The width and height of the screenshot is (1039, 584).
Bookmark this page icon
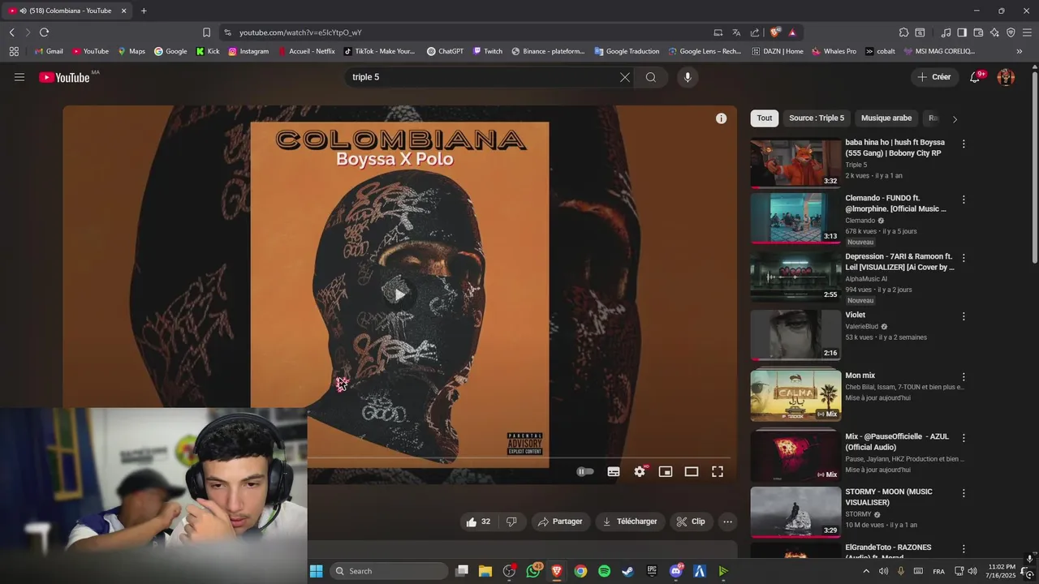pyautogui.click(x=206, y=32)
